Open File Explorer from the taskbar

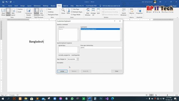point(26,98)
